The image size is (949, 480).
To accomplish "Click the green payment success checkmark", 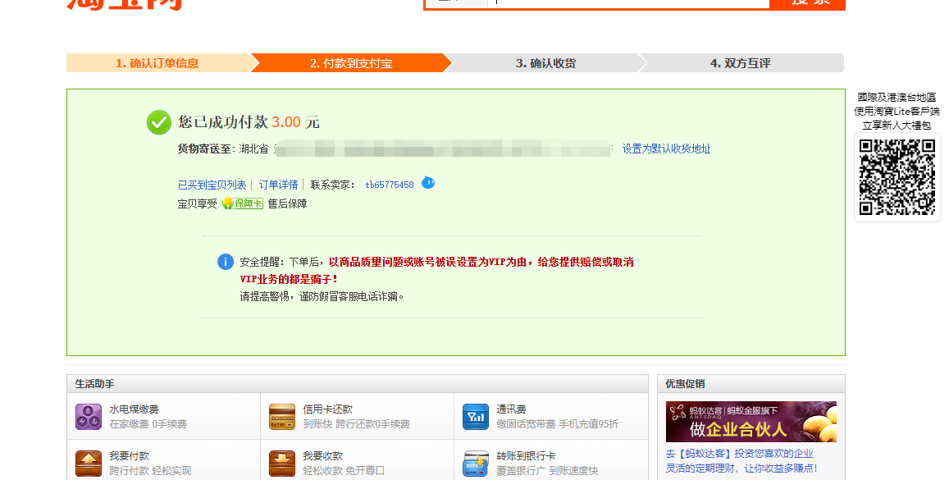I will 159,122.
